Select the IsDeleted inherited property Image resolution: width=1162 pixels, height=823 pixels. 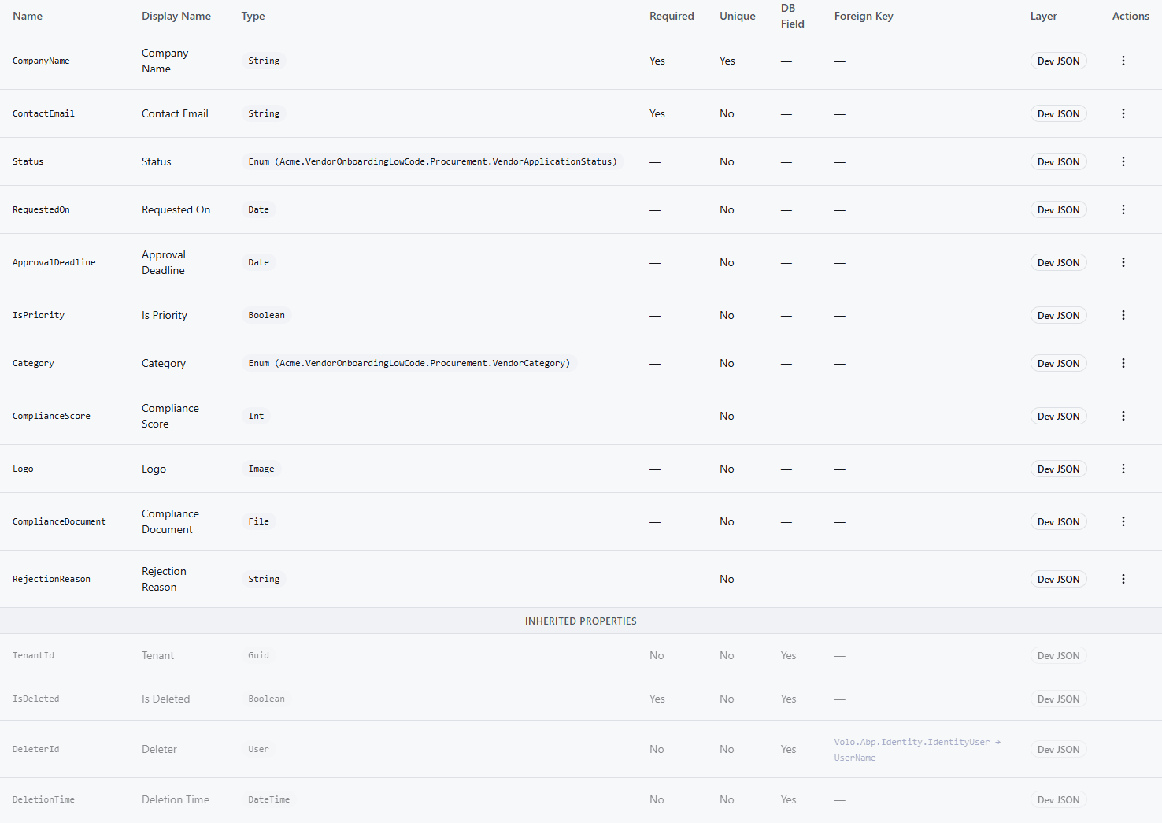[35, 699]
